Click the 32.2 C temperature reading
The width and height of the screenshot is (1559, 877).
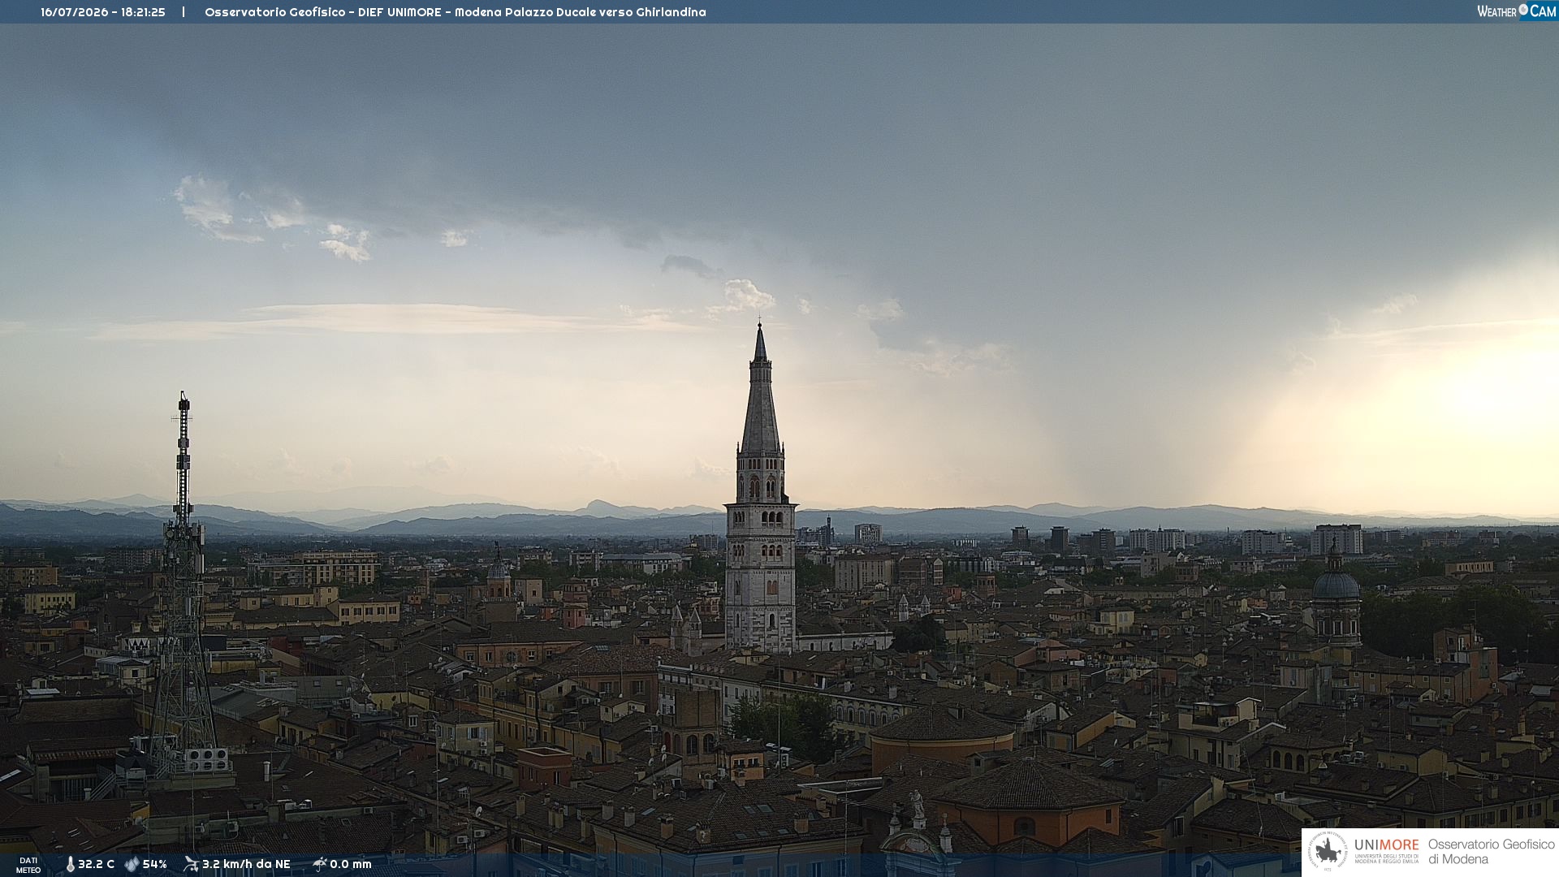click(x=96, y=864)
